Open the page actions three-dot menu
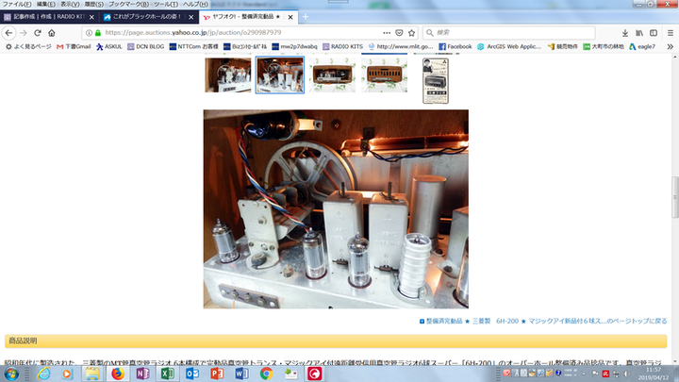This screenshot has height=382, width=679. [x=387, y=32]
